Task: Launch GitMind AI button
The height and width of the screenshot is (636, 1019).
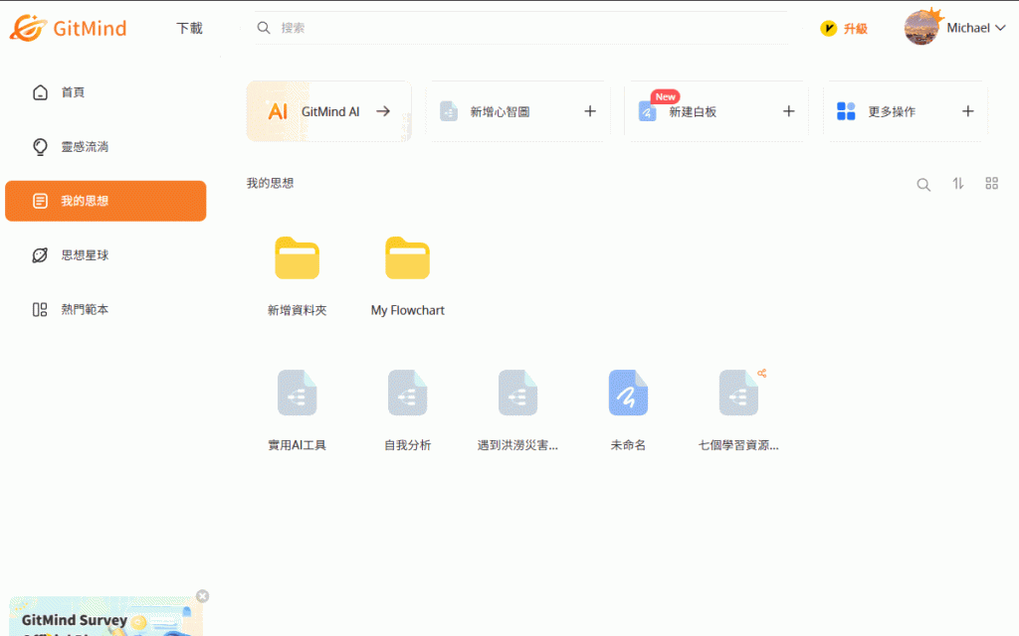Action: (329, 111)
